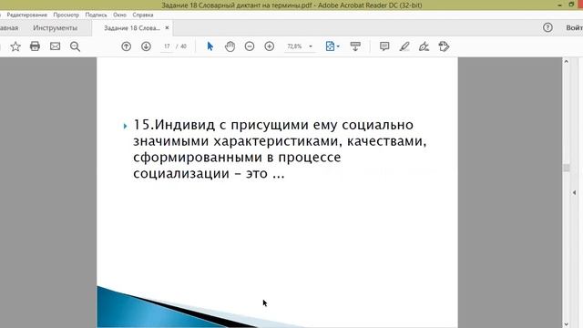The width and height of the screenshot is (583, 328).
Task: Click the zoom value 72,8% field
Action: 294,46
